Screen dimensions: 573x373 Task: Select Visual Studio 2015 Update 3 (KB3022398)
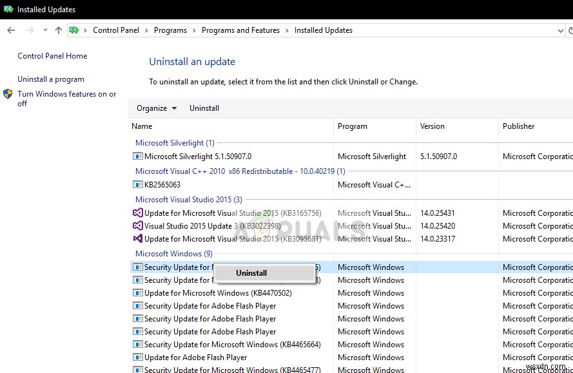pos(212,225)
